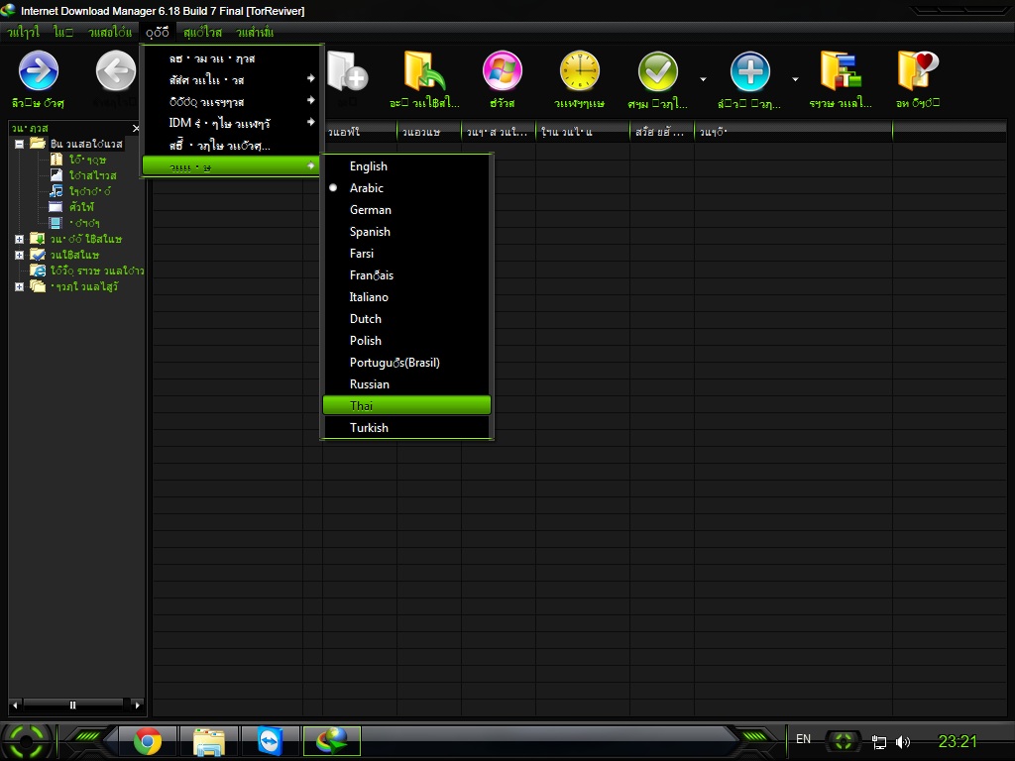
Task: Click the fifth entry ending with ellipsis
Action: coord(231,145)
